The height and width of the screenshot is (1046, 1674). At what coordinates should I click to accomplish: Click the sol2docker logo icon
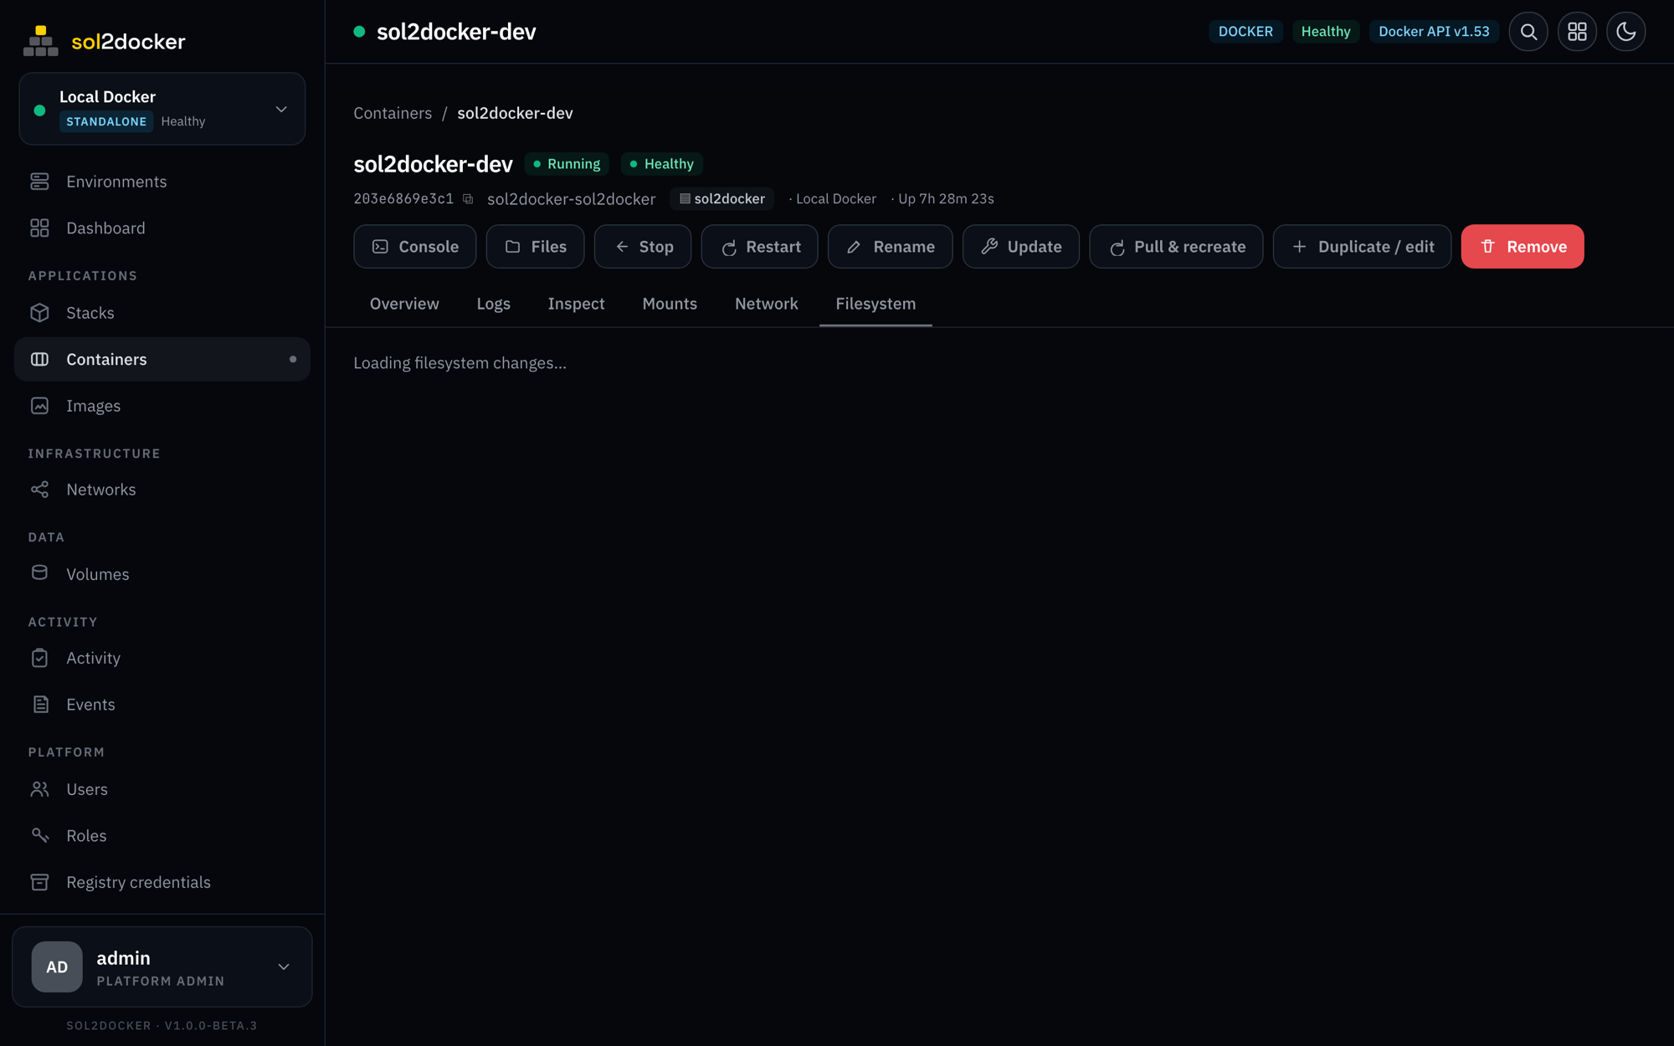(40, 40)
